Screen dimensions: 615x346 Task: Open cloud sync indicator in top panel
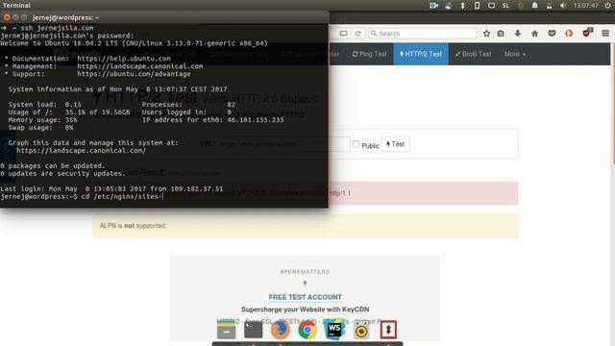(x=449, y=6)
